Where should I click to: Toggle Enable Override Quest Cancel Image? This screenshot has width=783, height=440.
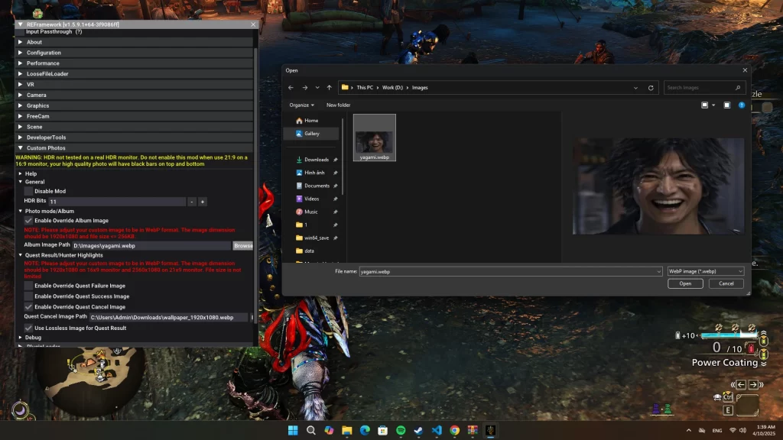point(28,307)
